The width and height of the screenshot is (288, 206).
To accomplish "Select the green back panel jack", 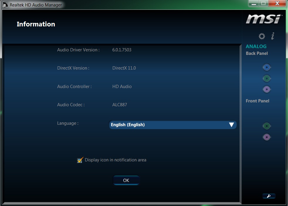I will point(267,79).
